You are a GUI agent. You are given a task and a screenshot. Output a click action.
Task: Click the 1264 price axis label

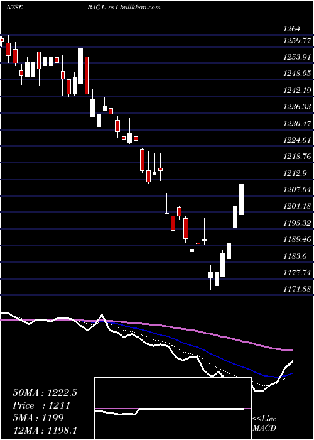[291, 29]
